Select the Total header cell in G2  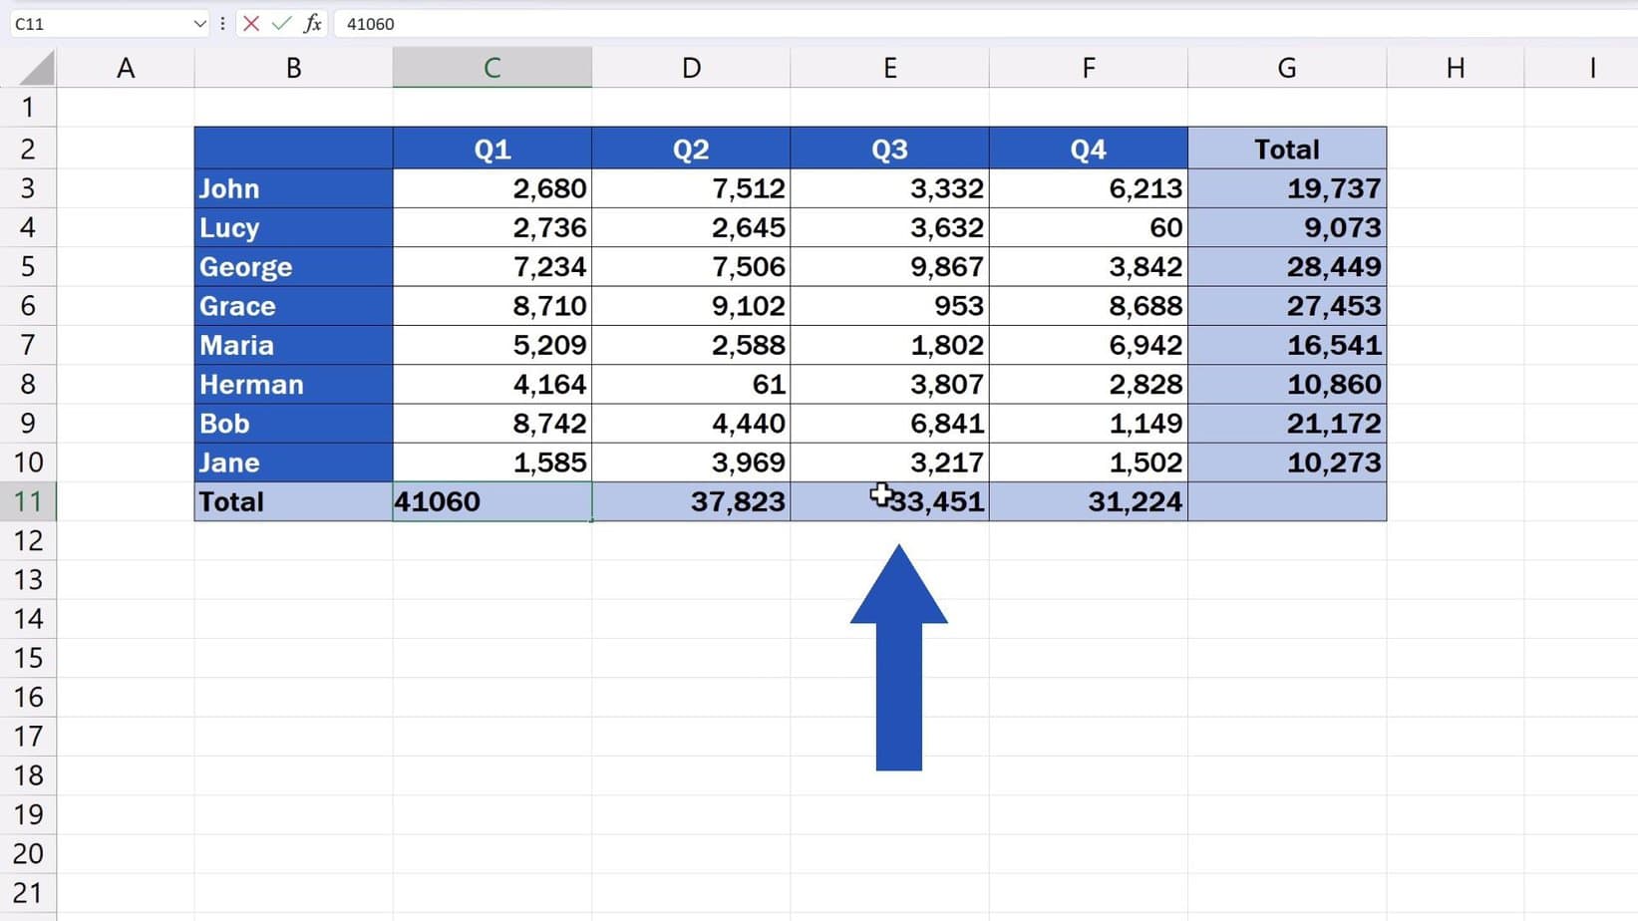1286,148
